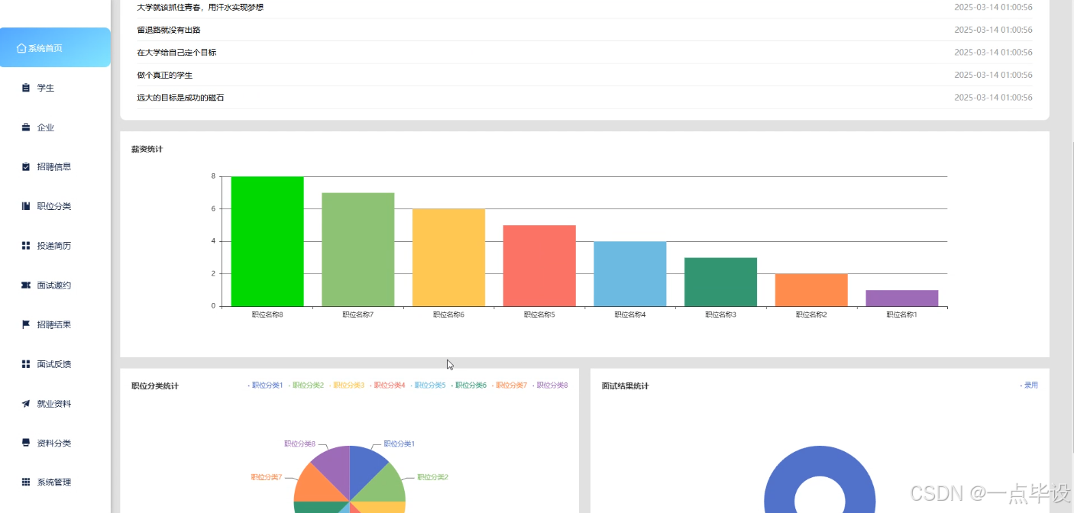Image resolution: width=1074 pixels, height=513 pixels.
Task: Click the grid icon beside 投递简历
Action: point(26,246)
